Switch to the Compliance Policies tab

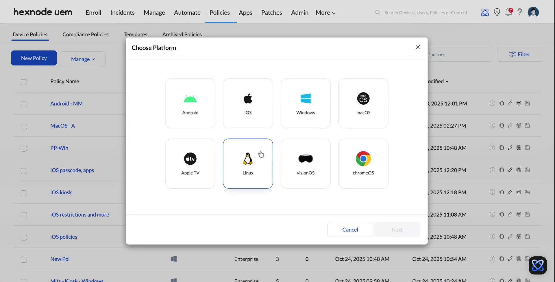pyautogui.click(x=85, y=34)
